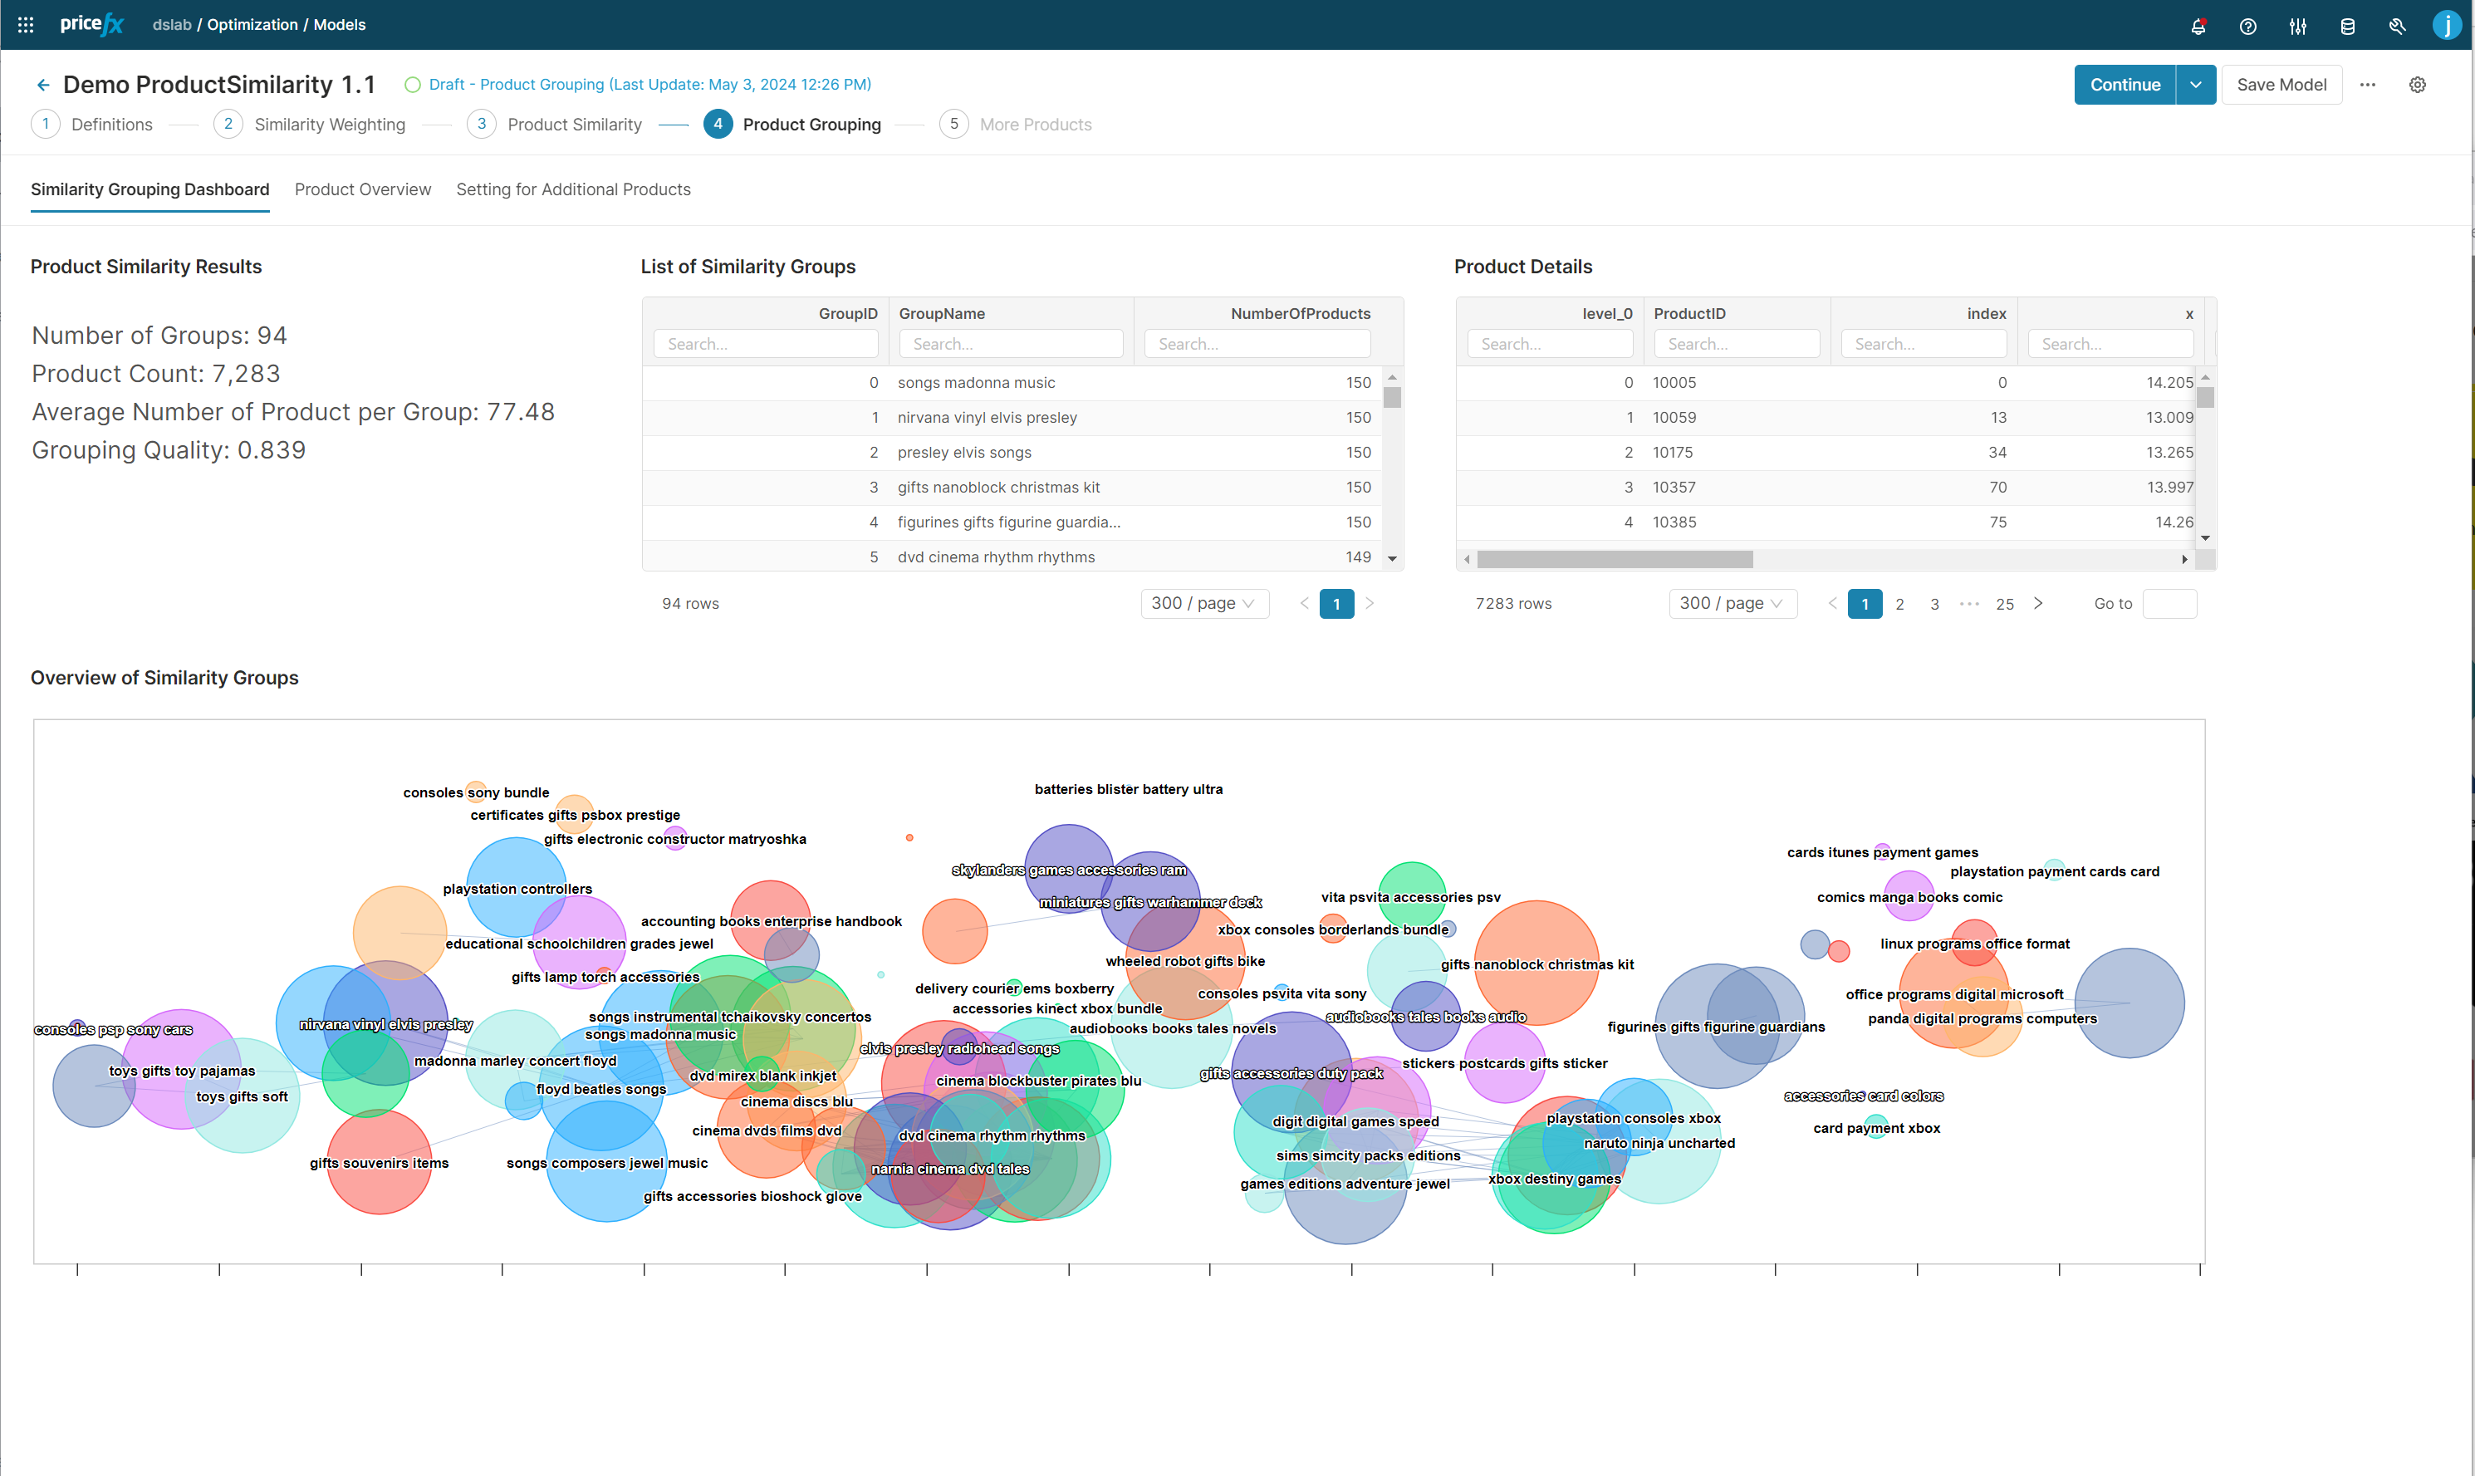The width and height of the screenshot is (2475, 1476).
Task: Open groups table 300 / page selector
Action: click(x=1203, y=603)
